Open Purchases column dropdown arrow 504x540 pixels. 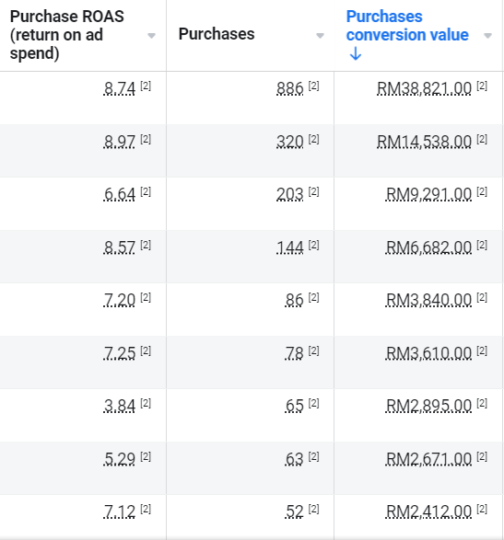coord(320,36)
